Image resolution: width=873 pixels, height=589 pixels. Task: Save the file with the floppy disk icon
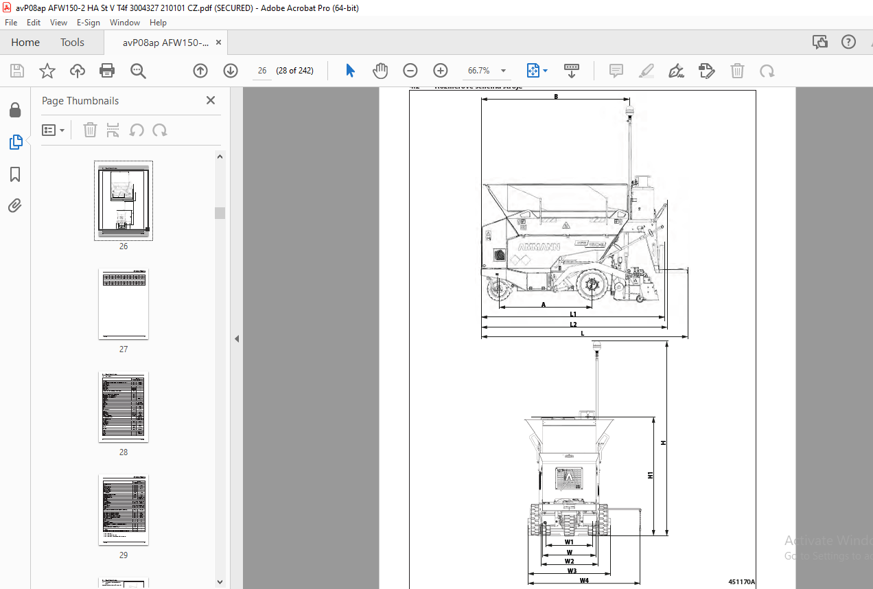point(17,71)
